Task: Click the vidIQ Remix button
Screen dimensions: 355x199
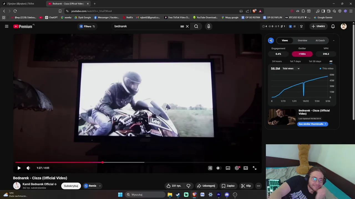Action: 90,186
